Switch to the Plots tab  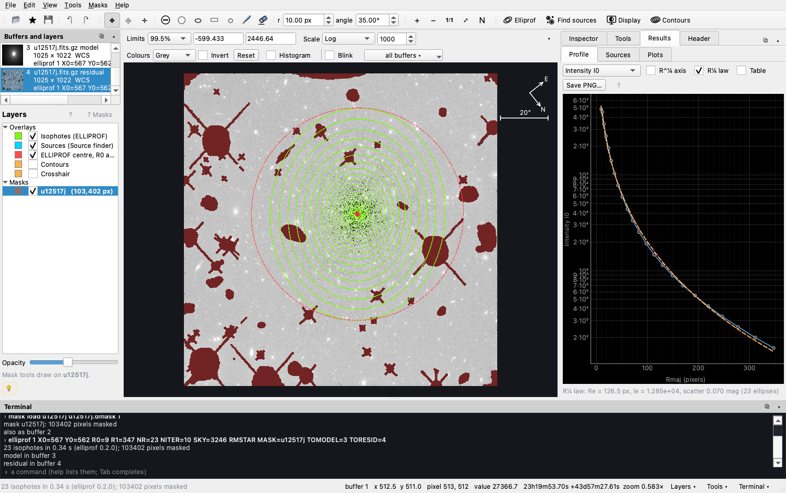[x=655, y=55]
